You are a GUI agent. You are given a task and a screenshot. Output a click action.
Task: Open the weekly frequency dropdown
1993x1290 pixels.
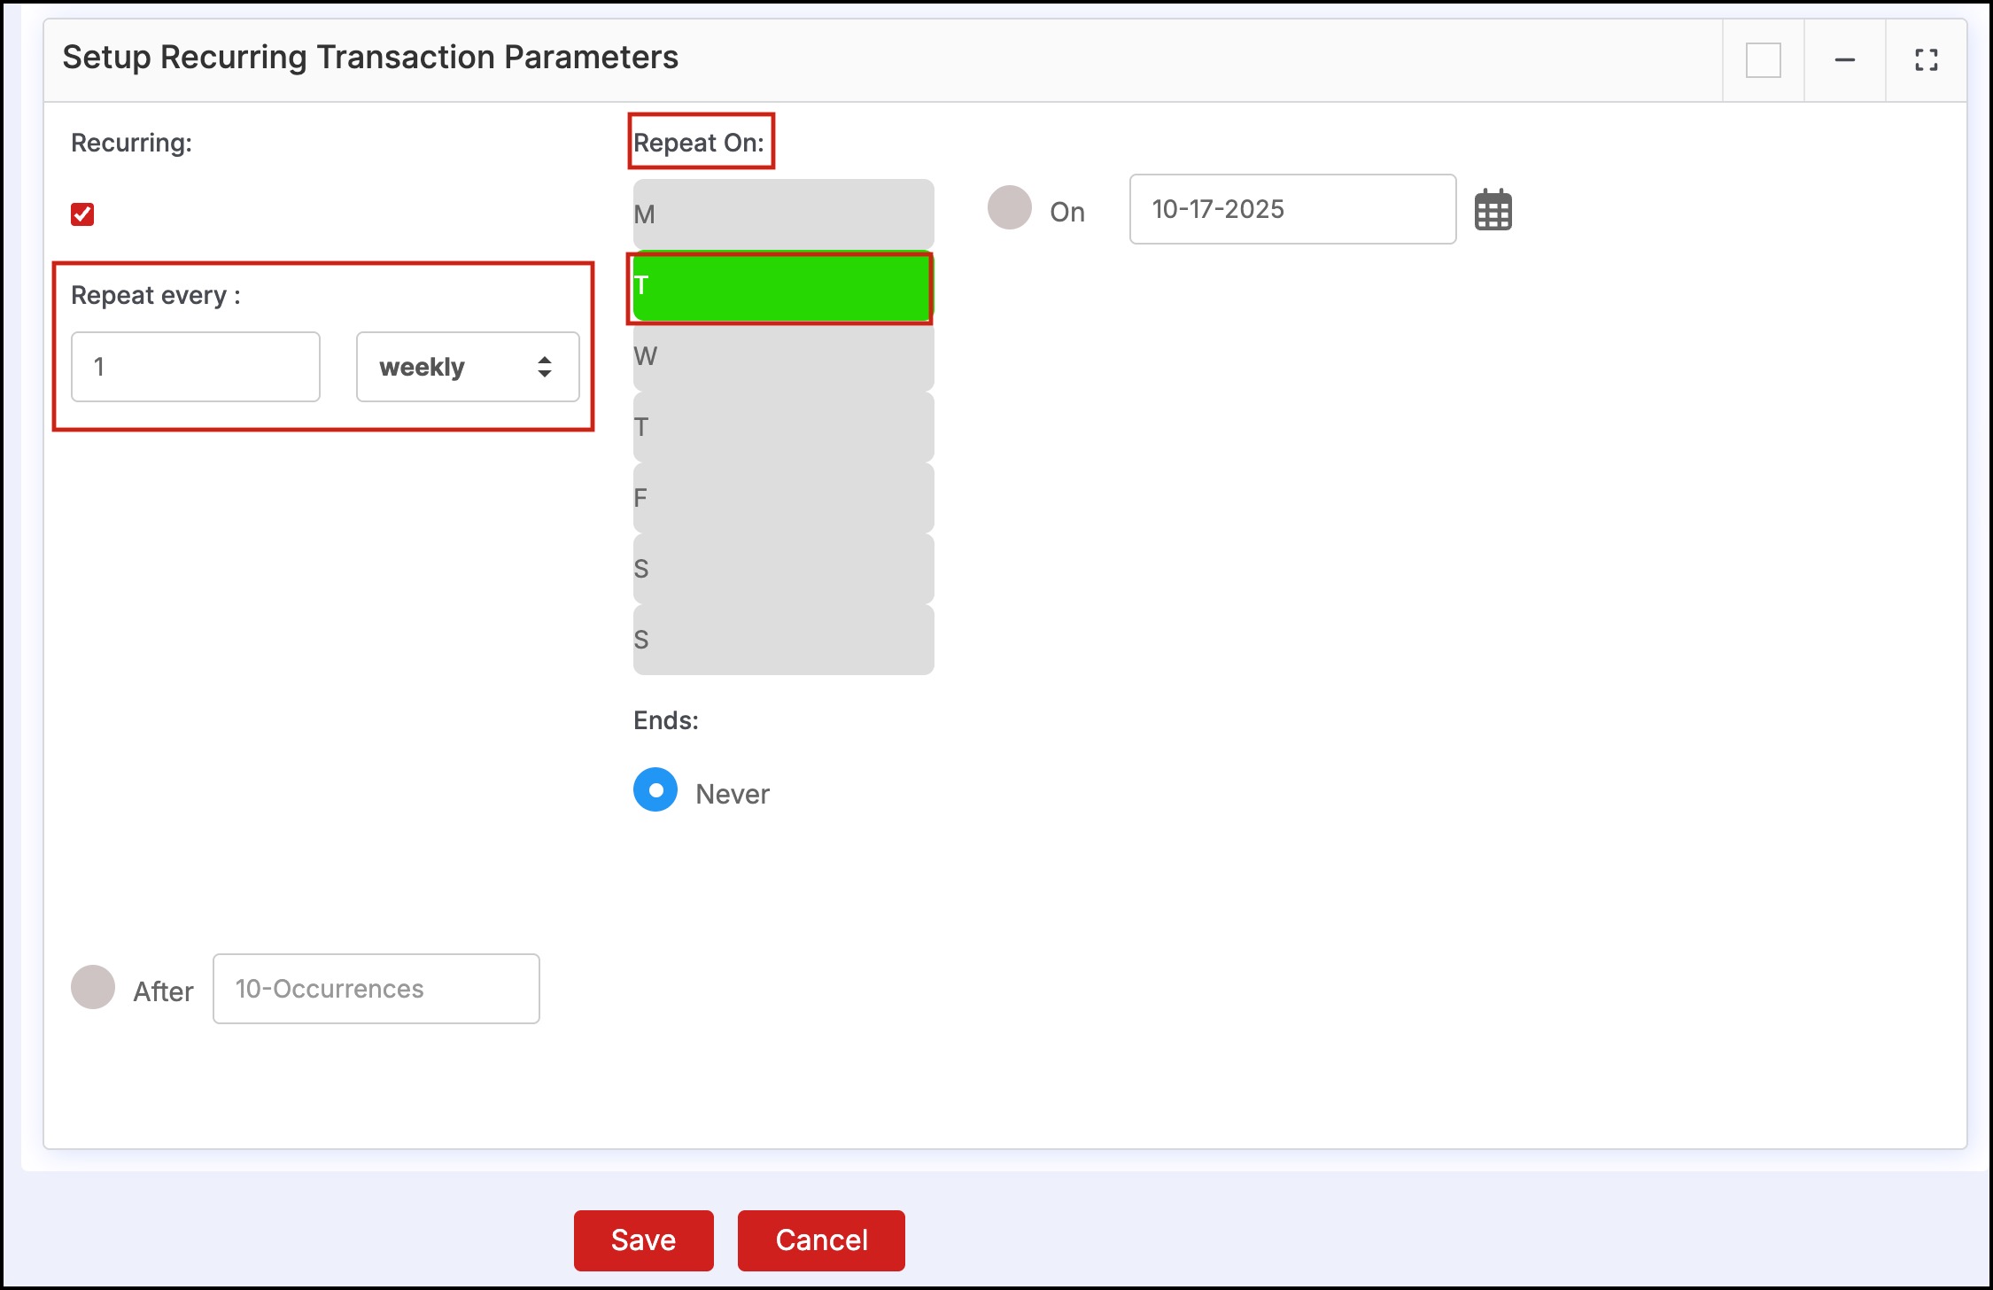point(467,367)
